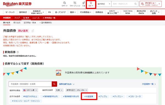165x105 pixels.
Task: Select the 買い注文 sub-tab
Action: coord(7,23)
